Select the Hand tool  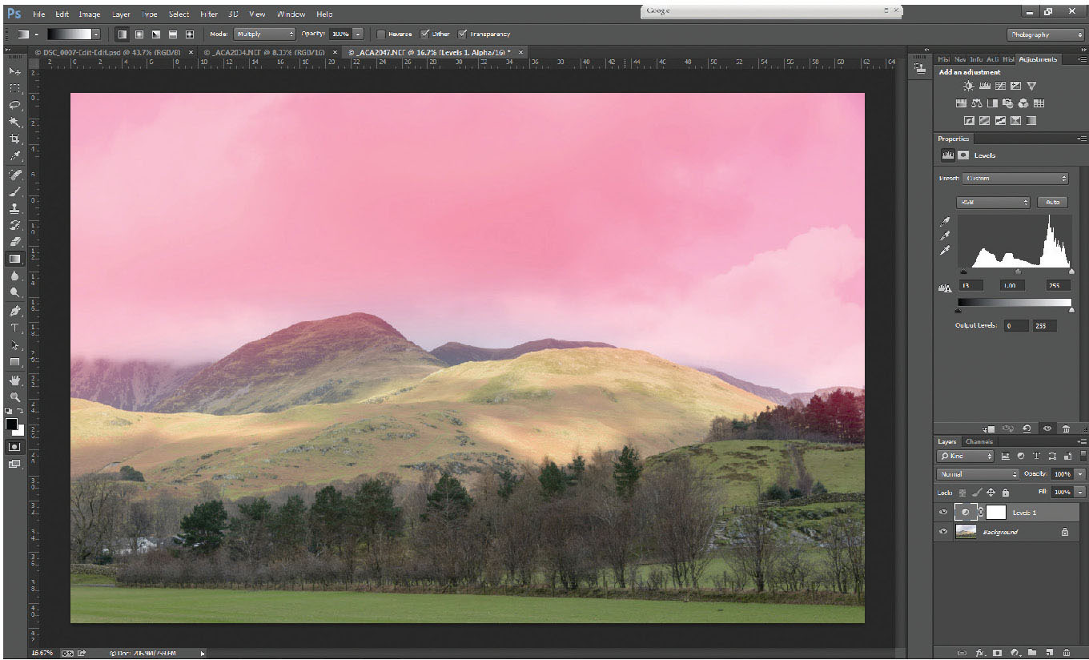(x=14, y=380)
